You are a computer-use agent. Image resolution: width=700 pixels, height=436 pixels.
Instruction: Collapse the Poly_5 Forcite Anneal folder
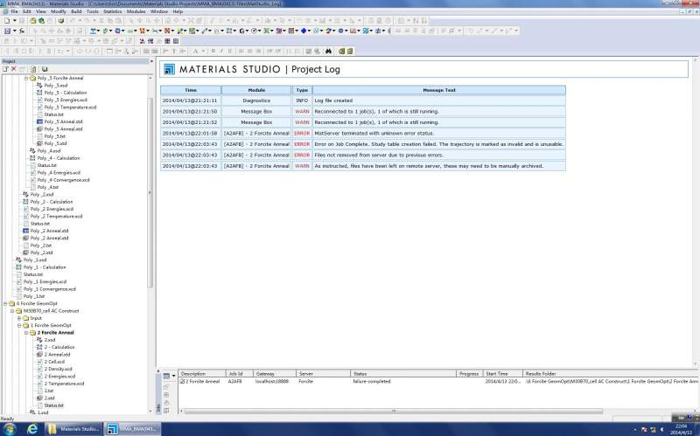tap(26, 78)
